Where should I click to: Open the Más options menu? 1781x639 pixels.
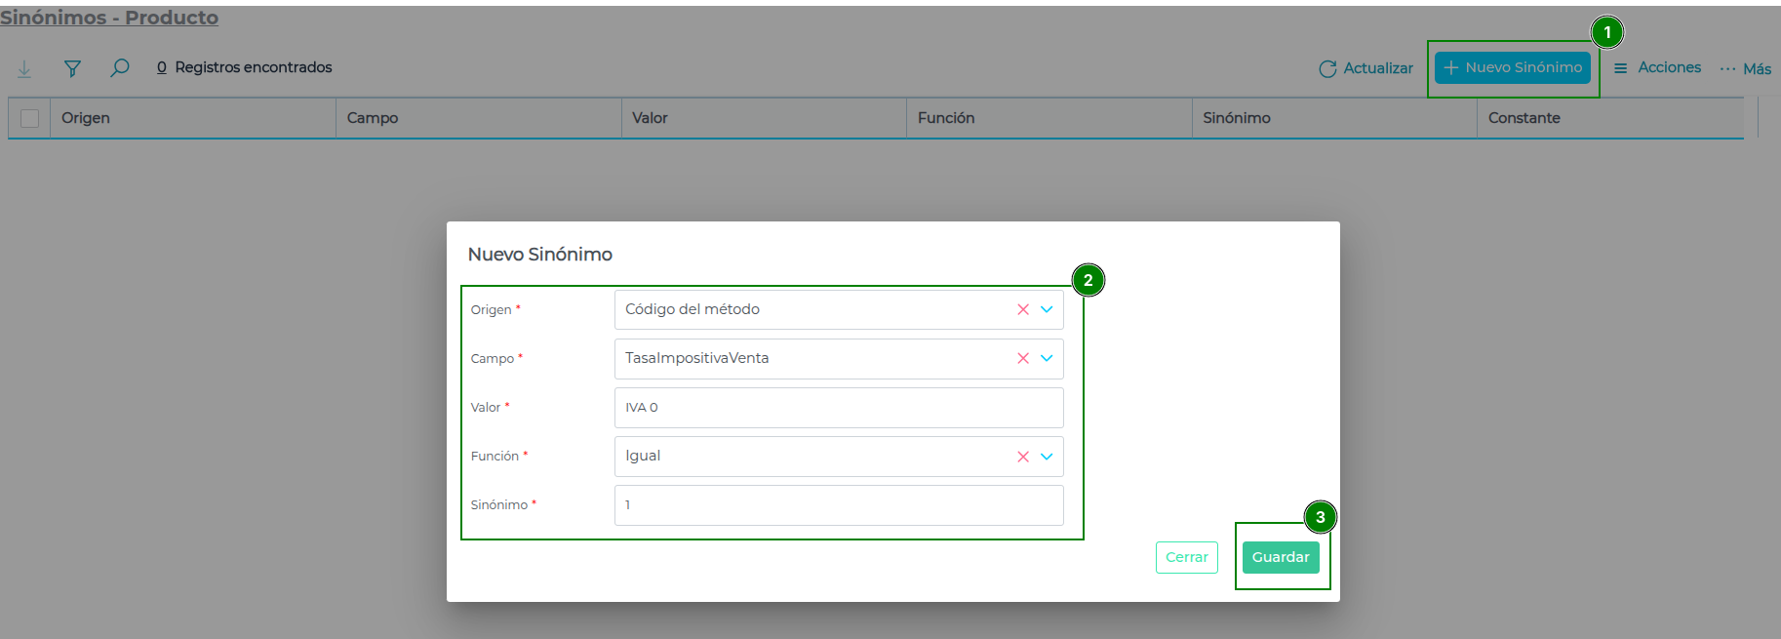coord(1745,68)
